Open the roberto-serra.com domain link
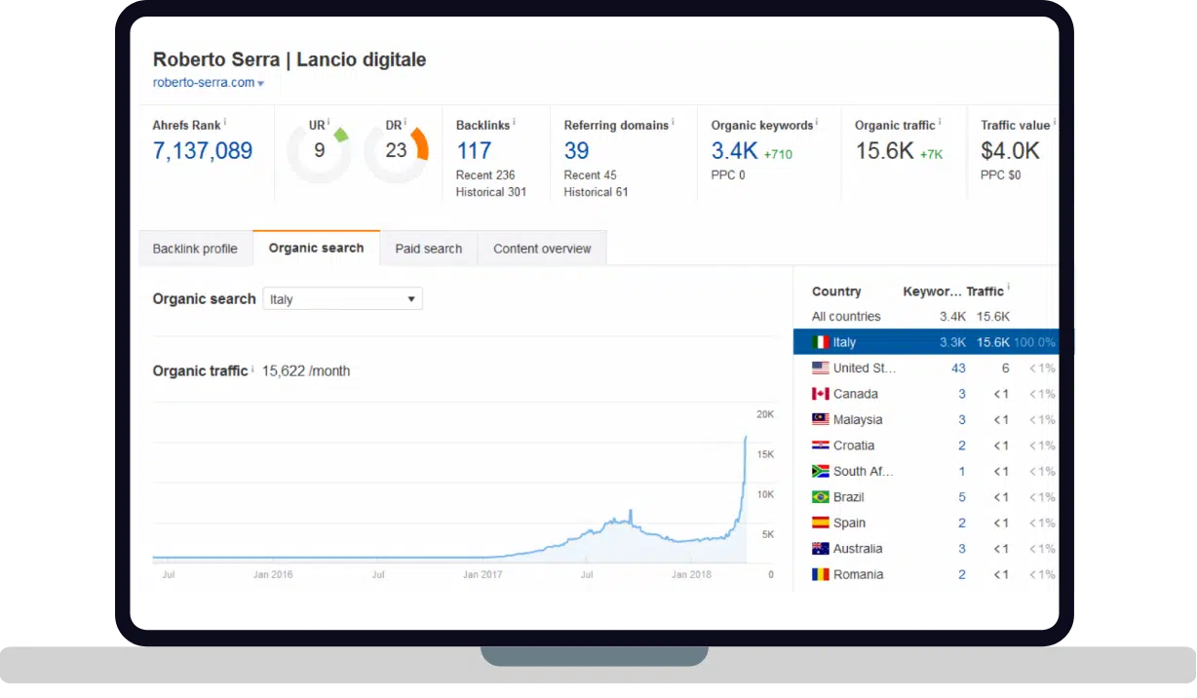The image size is (1197, 698). pos(204,83)
